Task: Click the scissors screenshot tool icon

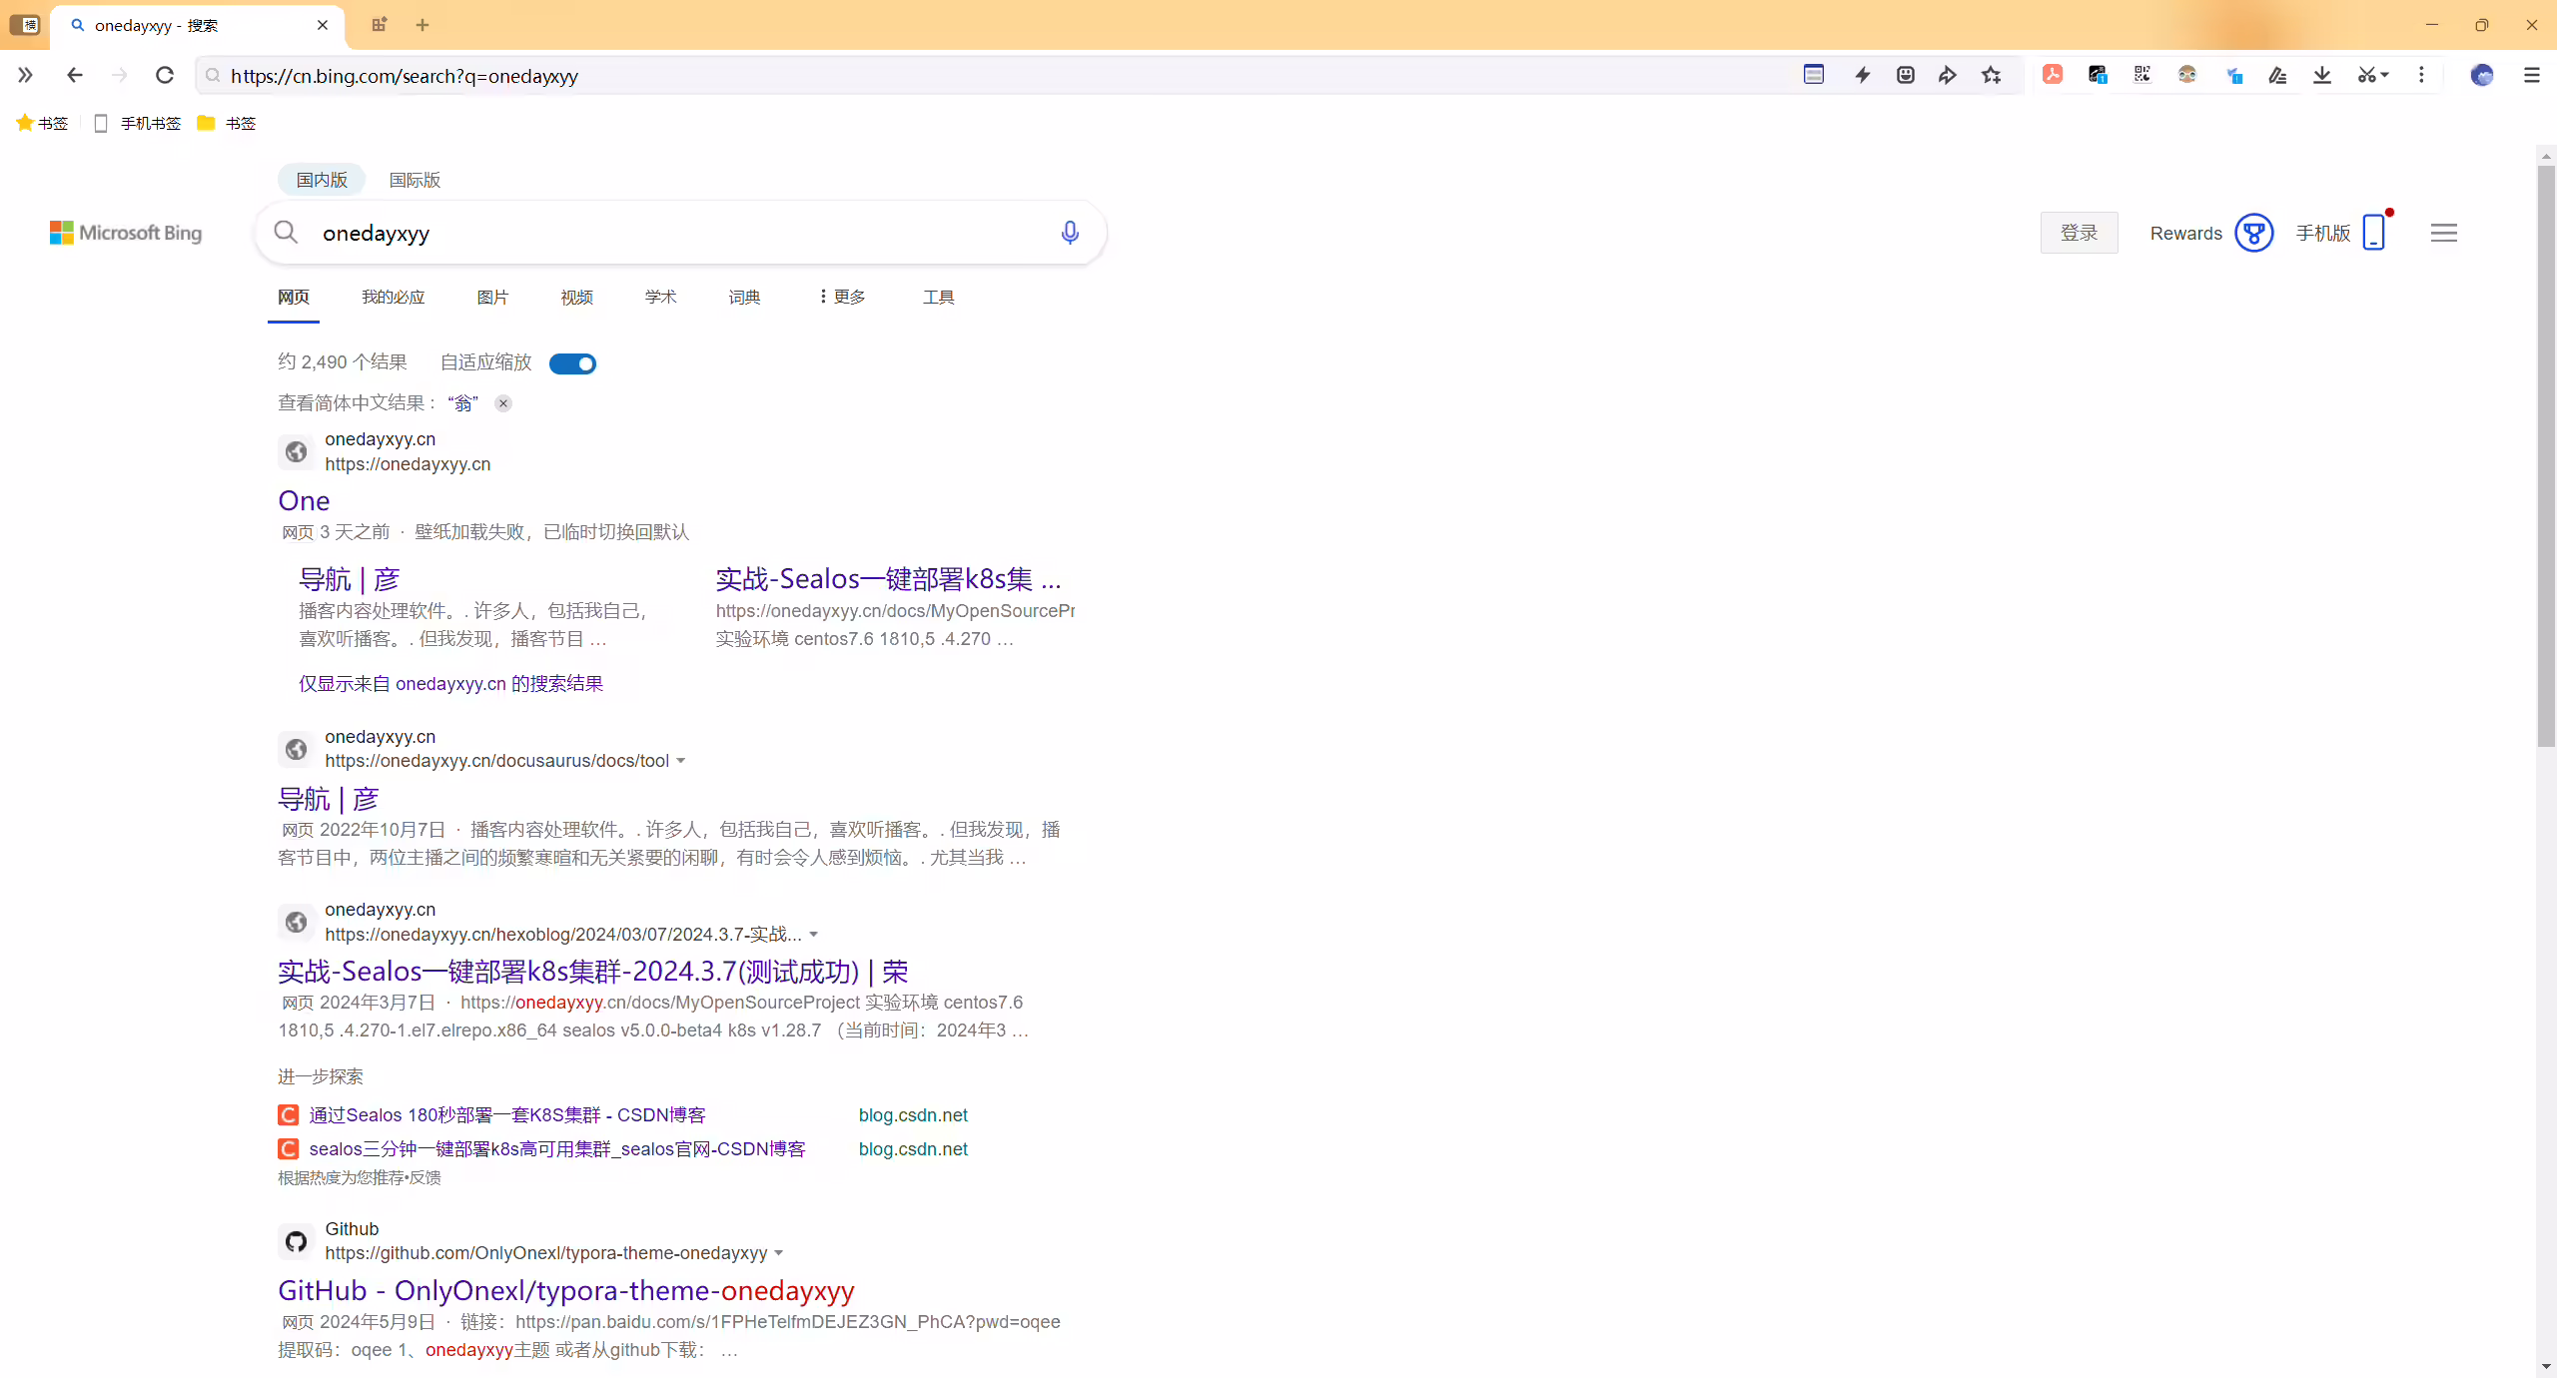Action: (2366, 75)
